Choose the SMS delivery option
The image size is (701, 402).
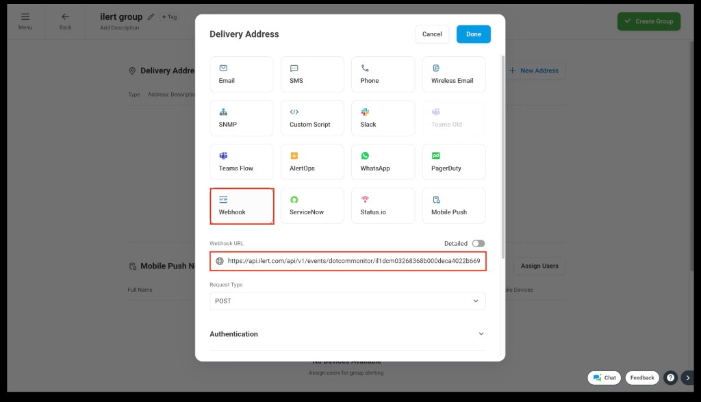[x=312, y=74]
